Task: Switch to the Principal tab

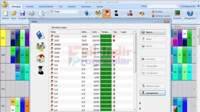Action: [16, 7]
